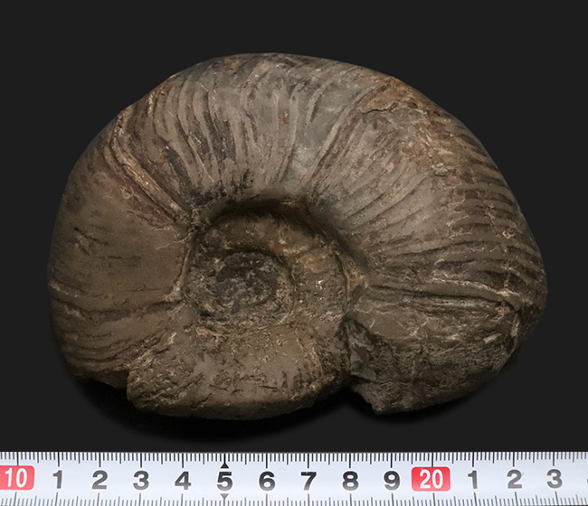Image resolution: width=588 pixels, height=506 pixels.
Task: Click the small triangle marker above 5
Action: (223, 463)
